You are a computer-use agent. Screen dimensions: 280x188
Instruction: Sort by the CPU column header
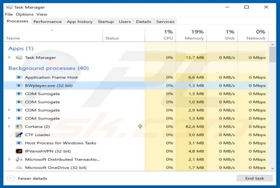click(160, 35)
